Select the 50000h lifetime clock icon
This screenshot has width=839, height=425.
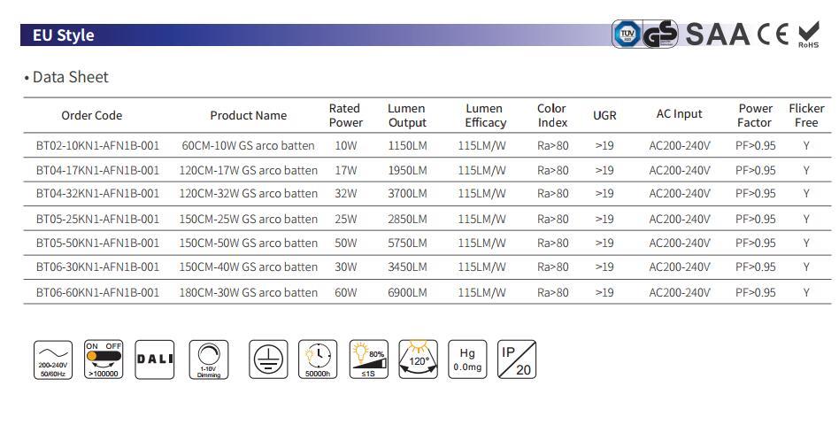point(318,359)
